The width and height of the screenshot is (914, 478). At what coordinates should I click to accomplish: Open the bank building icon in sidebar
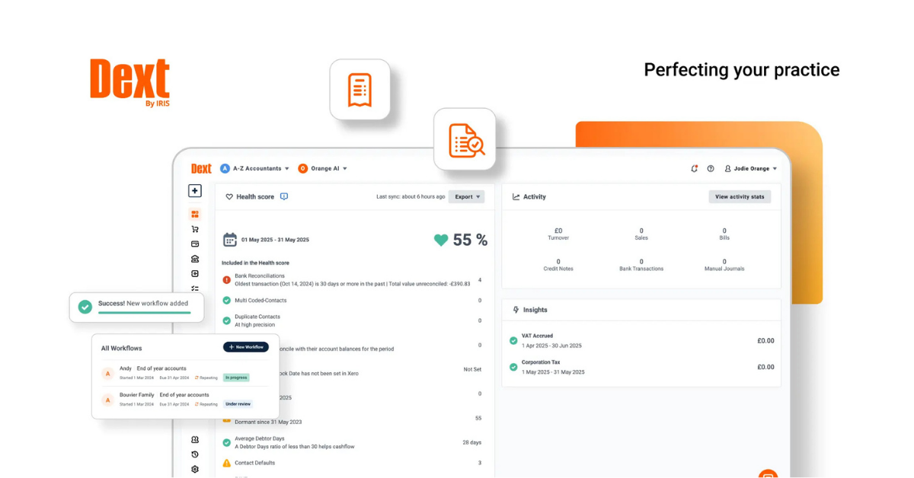(x=195, y=259)
